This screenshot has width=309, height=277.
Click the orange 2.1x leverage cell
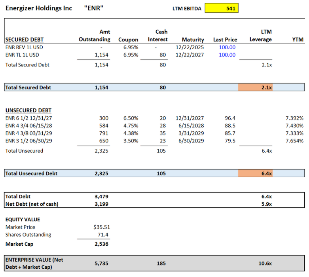[x=255, y=87]
